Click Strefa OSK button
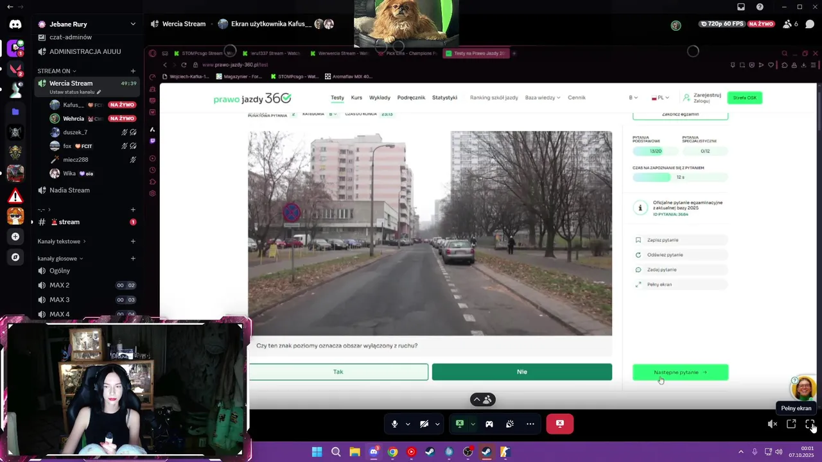This screenshot has height=462, width=822. click(x=744, y=98)
